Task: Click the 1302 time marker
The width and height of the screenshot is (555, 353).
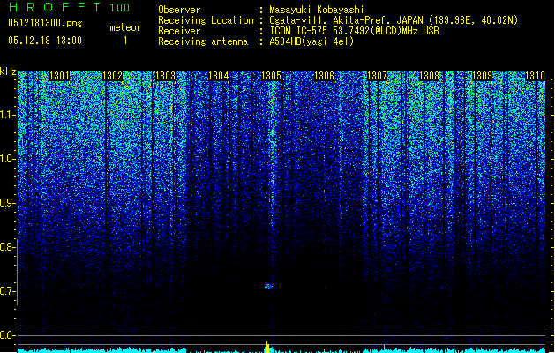Action: tap(112, 76)
